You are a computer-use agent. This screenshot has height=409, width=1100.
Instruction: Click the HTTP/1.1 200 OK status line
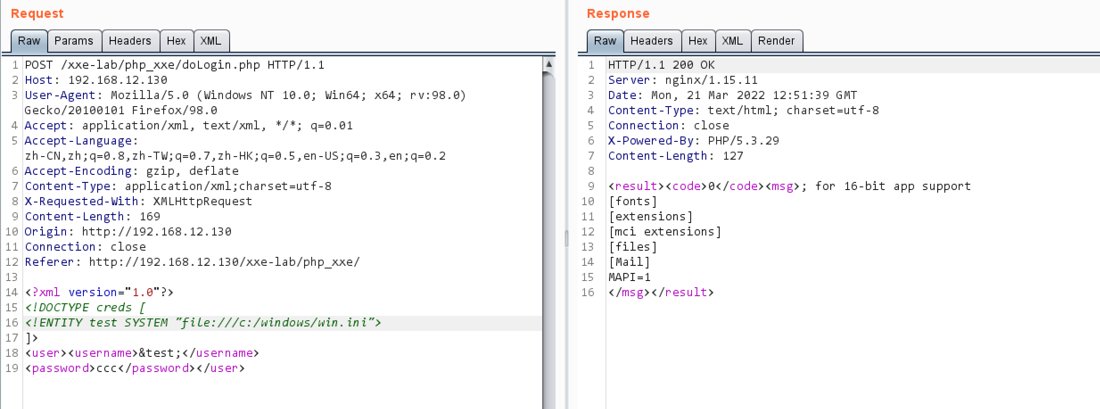click(661, 65)
